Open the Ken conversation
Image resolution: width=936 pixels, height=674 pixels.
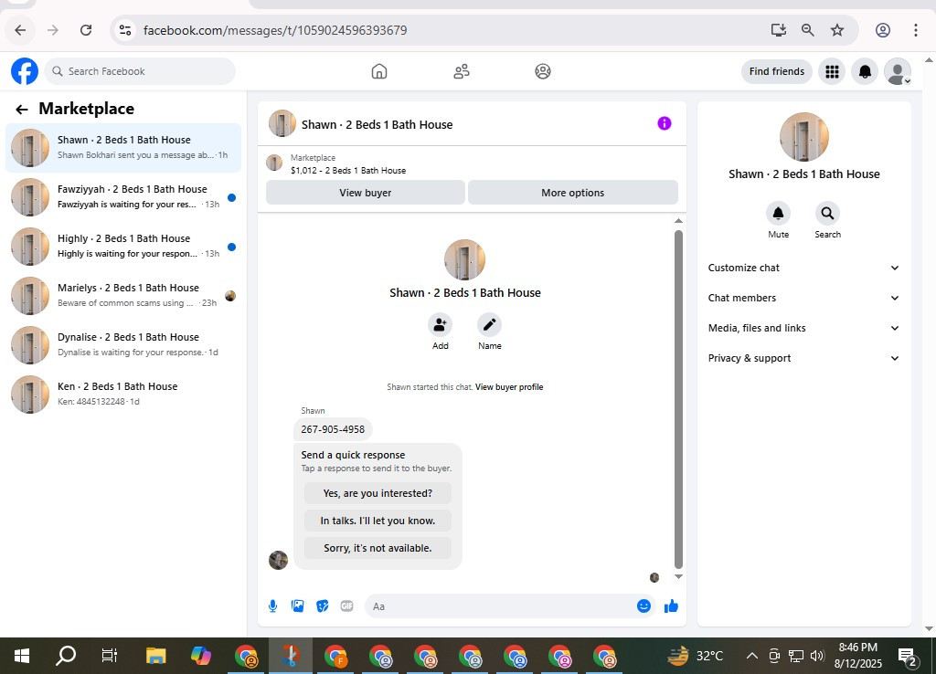123,395
